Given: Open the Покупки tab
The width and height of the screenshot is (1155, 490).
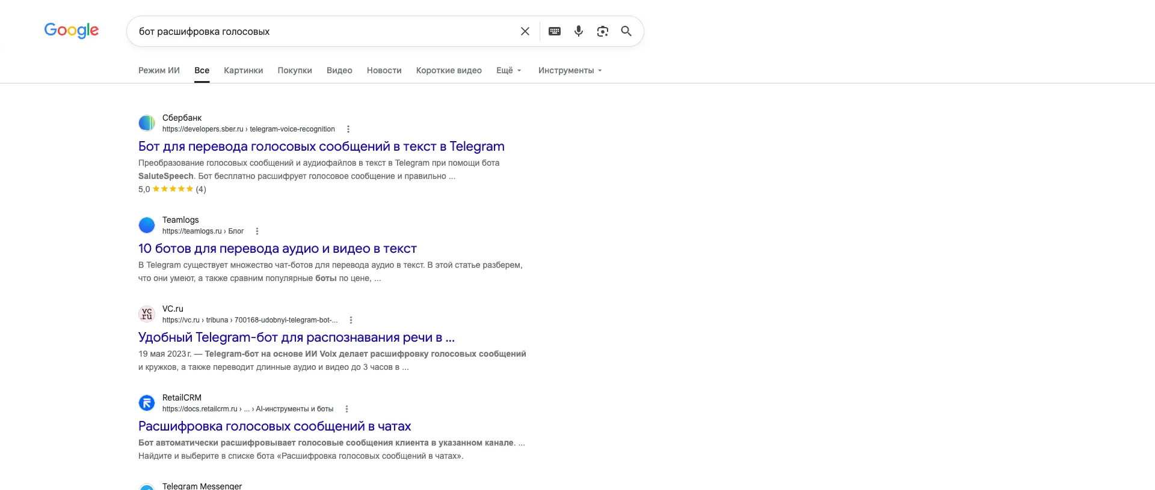Looking at the screenshot, I should pyautogui.click(x=295, y=70).
